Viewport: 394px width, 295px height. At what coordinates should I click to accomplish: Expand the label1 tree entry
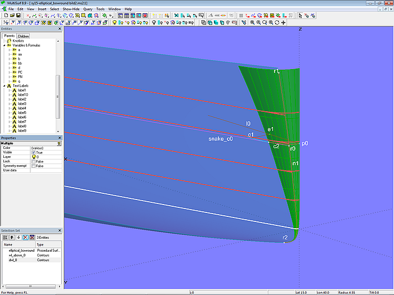coord(9,90)
